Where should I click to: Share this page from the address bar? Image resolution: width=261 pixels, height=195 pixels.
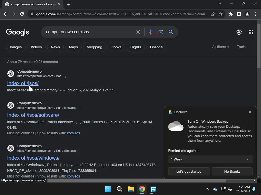(x=212, y=14)
